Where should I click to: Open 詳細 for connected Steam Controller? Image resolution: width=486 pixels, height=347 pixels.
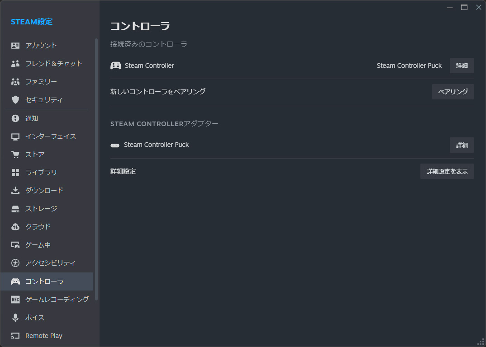(462, 66)
